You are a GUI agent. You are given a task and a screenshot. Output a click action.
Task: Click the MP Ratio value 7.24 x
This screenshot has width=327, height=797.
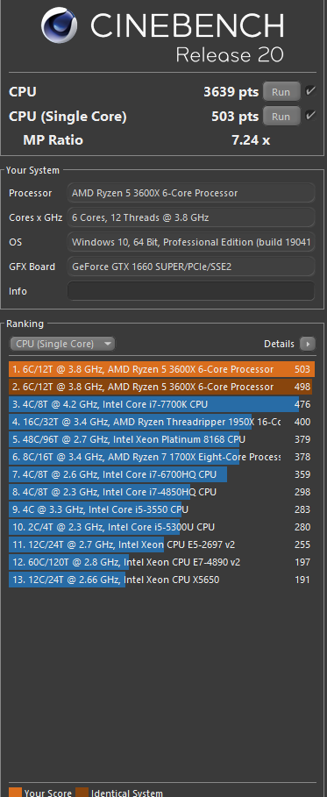tap(251, 140)
